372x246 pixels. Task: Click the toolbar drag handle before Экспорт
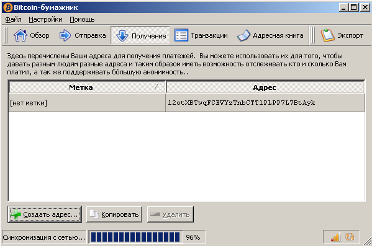click(x=313, y=35)
